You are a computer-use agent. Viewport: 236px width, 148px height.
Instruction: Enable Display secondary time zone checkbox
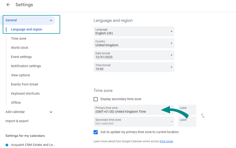click(x=96, y=99)
